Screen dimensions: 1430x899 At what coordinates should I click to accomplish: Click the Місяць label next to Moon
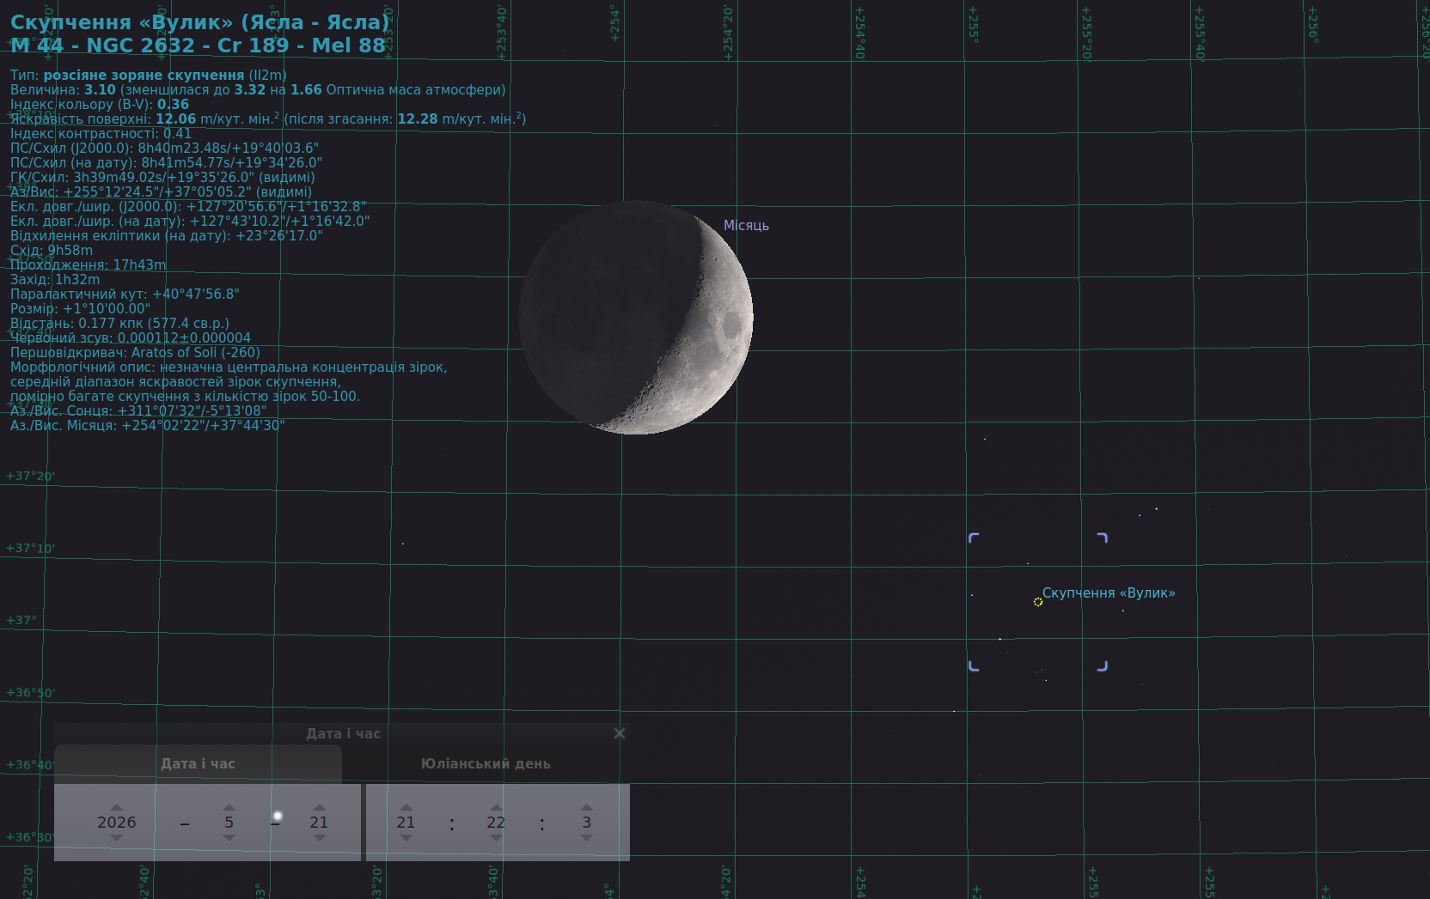click(746, 225)
